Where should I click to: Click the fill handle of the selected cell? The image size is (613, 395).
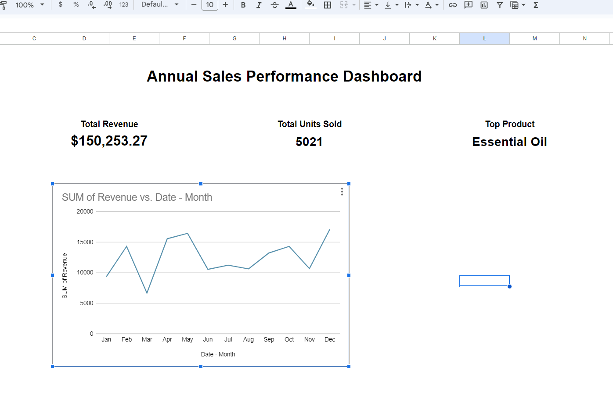[x=509, y=286]
